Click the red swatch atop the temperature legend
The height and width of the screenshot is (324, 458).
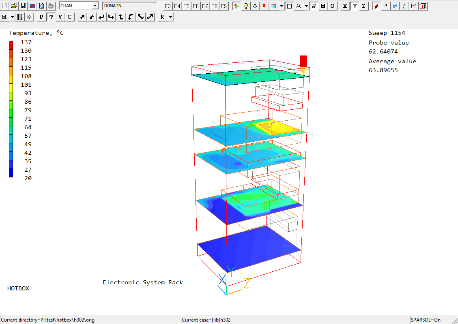pos(11,43)
